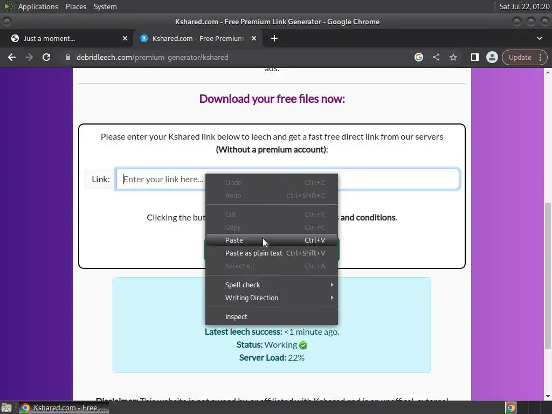This screenshot has height=414, width=552.
Task: Click the Kshared.com taskbar window button
Action: [x=64, y=408]
